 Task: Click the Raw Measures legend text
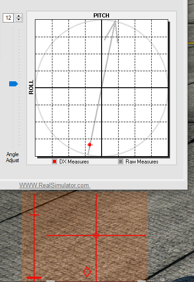point(142,162)
